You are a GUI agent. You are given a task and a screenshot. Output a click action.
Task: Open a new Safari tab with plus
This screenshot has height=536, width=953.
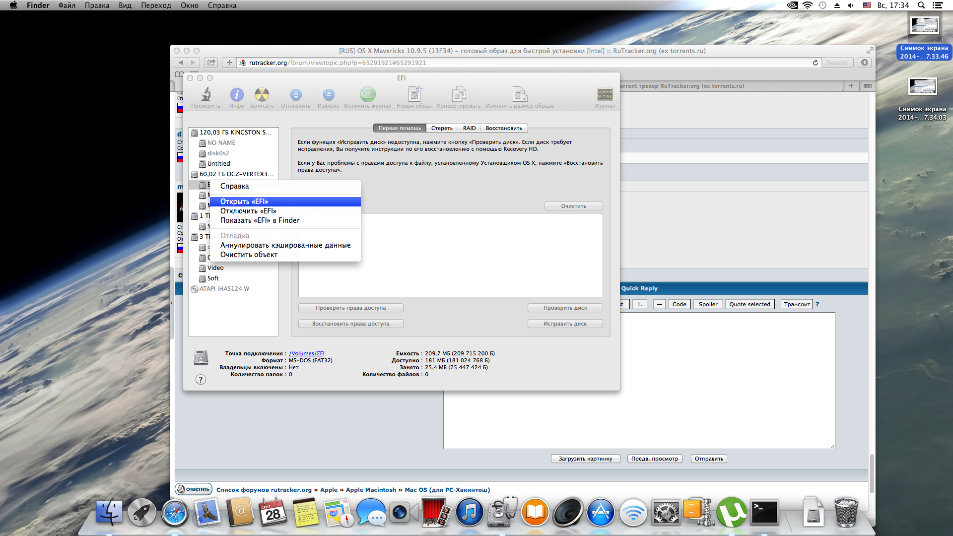pyautogui.click(x=851, y=86)
